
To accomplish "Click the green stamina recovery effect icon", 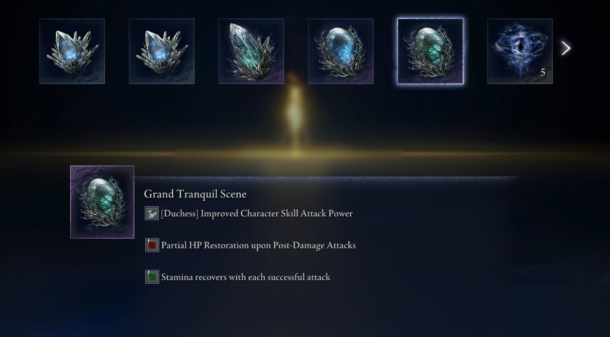I will [x=152, y=277].
